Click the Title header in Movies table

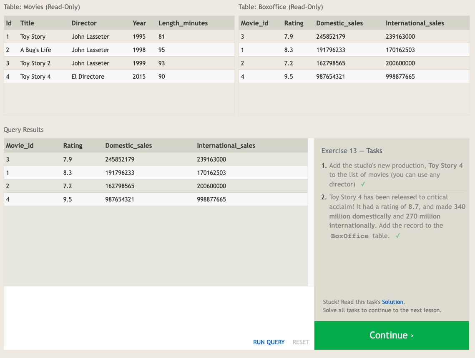27,23
